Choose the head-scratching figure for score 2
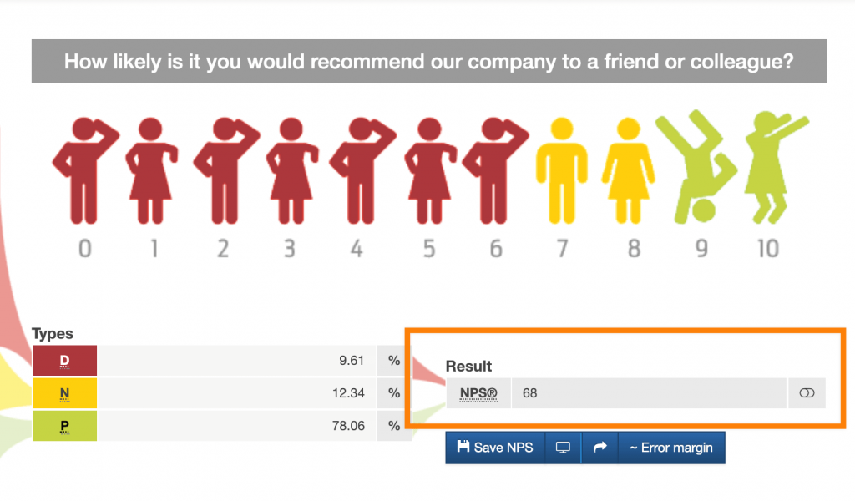The image size is (855, 501). tap(225, 170)
